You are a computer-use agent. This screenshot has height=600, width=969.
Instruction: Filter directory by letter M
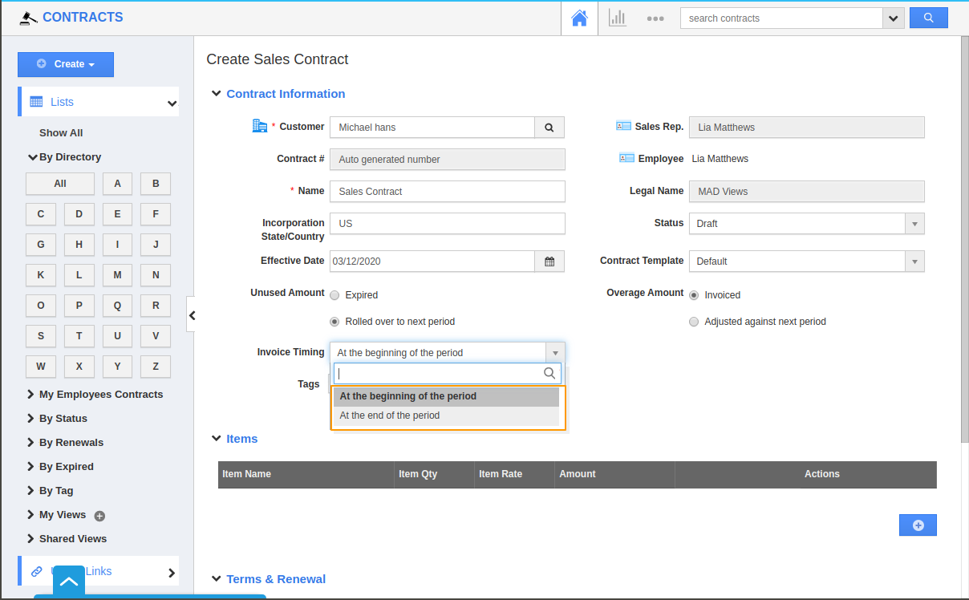117,275
